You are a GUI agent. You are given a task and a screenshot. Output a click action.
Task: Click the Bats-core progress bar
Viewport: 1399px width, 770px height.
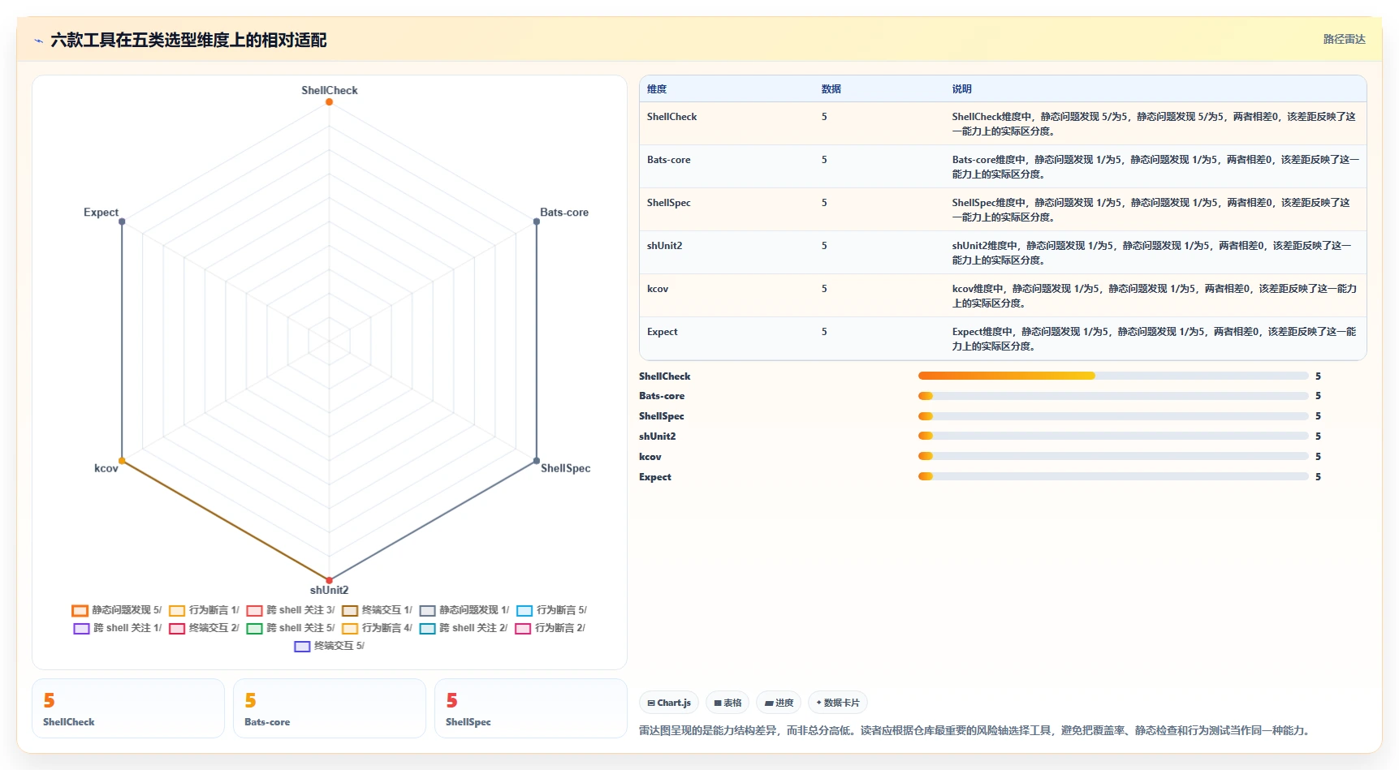coord(1113,396)
